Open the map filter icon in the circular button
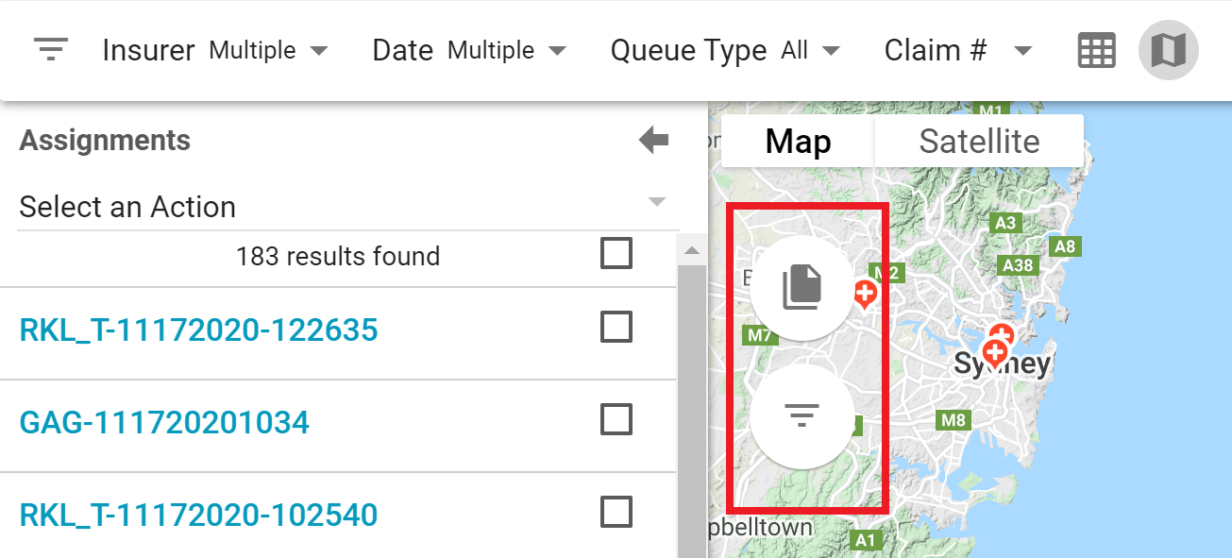Screen dimensions: 1232x558 [802, 415]
